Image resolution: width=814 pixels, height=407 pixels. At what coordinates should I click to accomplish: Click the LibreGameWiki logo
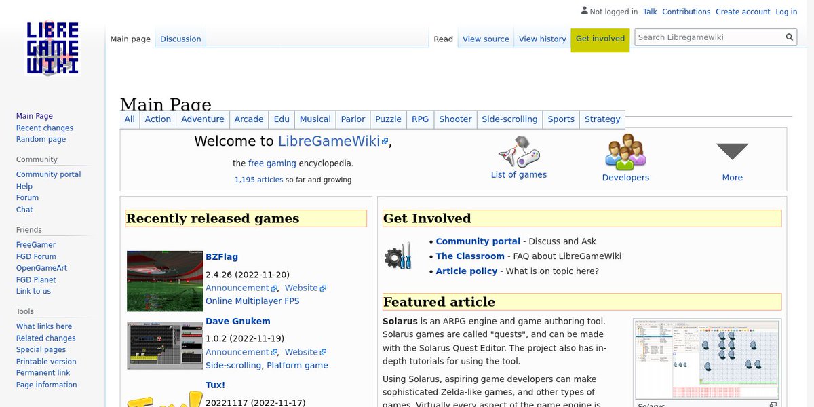click(x=53, y=47)
